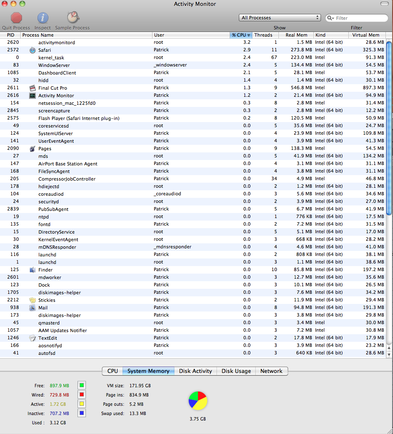
Task: Click the green Free memory color swatch
Action: point(82,385)
